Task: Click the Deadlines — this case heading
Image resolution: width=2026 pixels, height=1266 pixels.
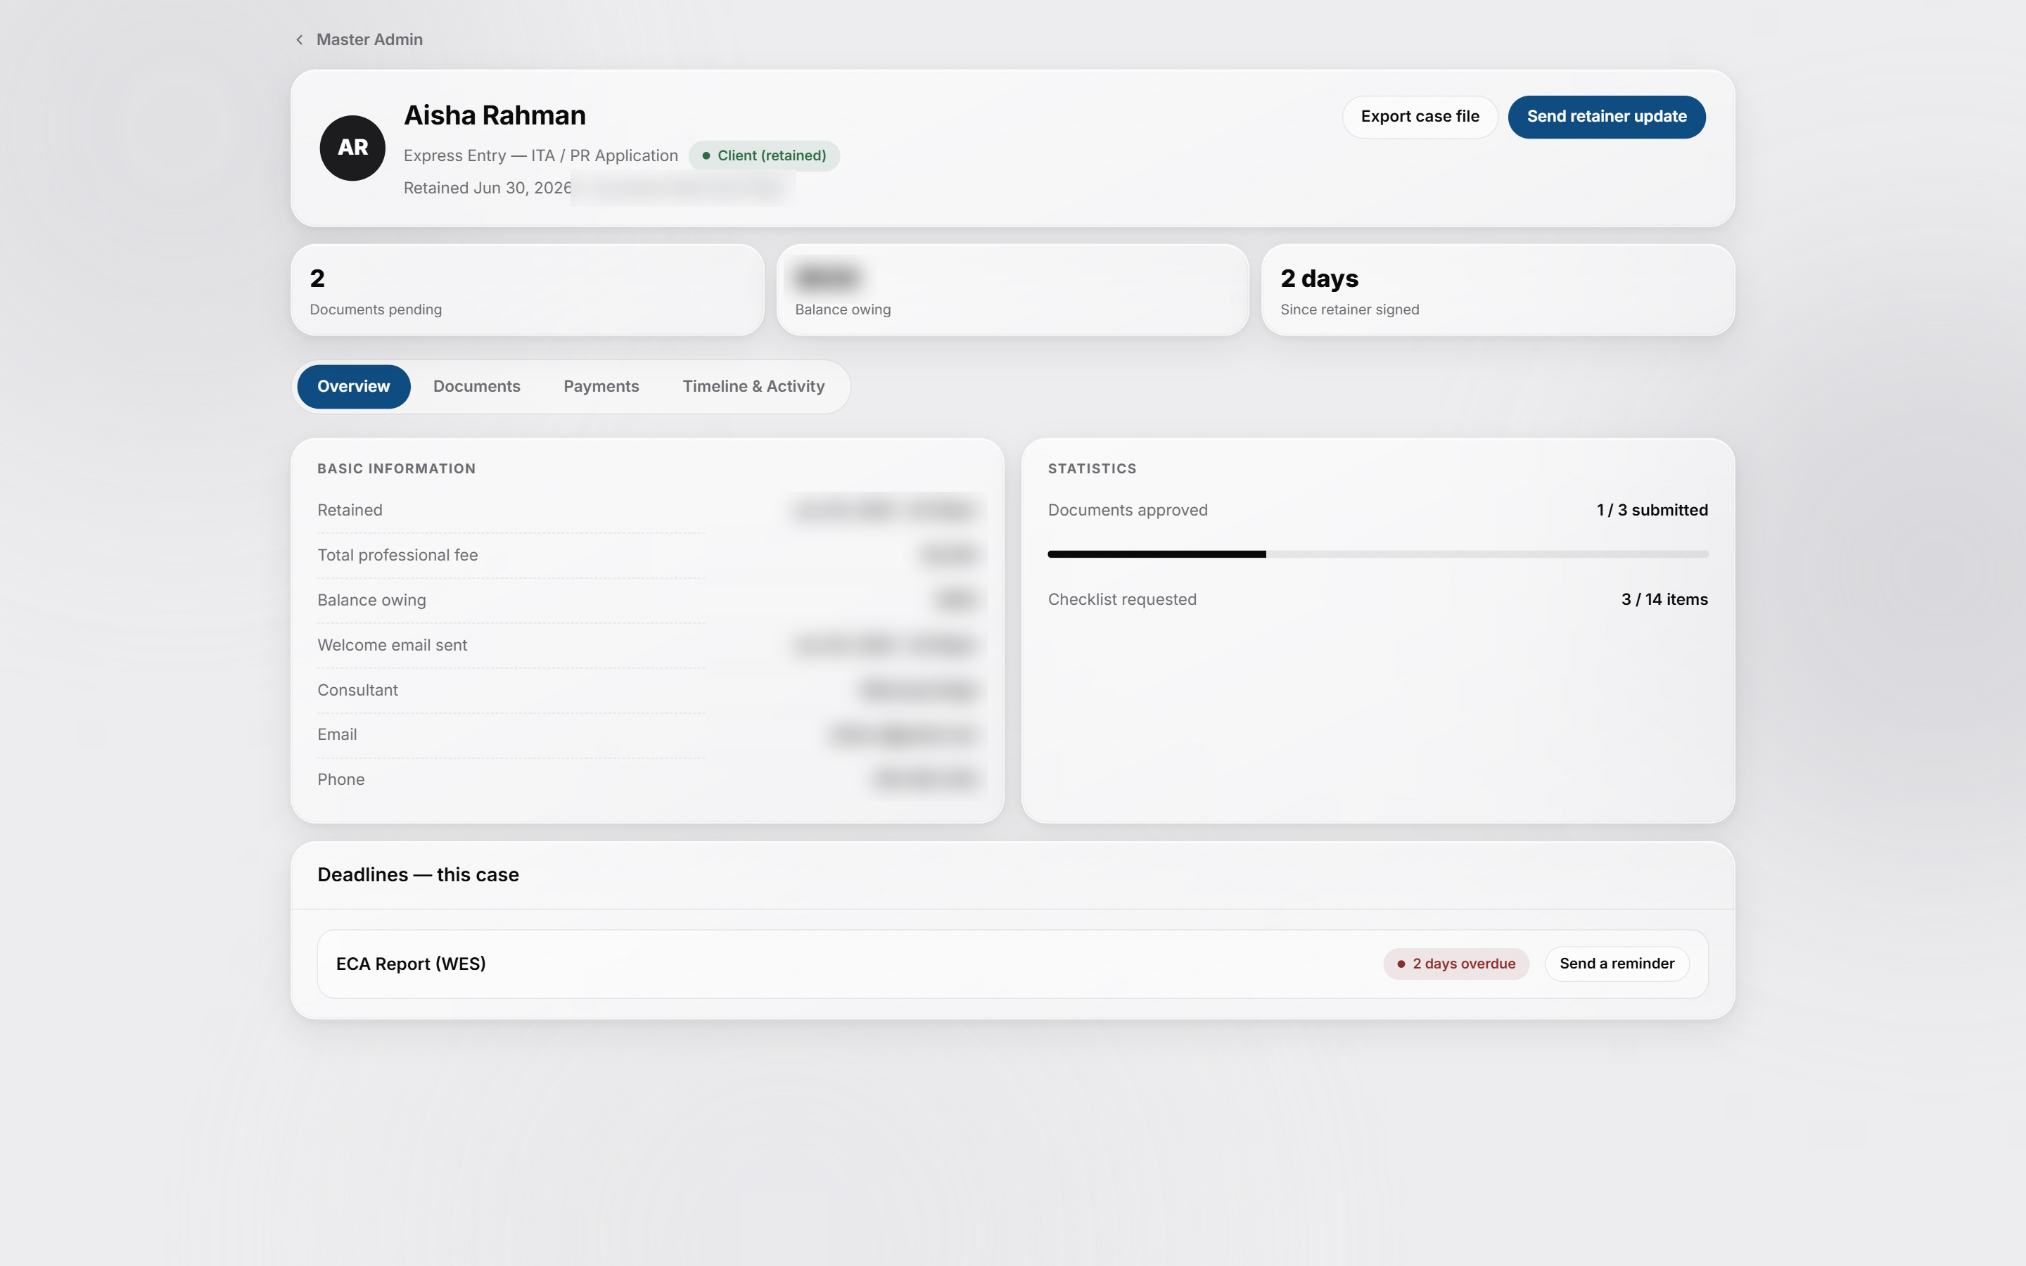Action: (x=418, y=875)
